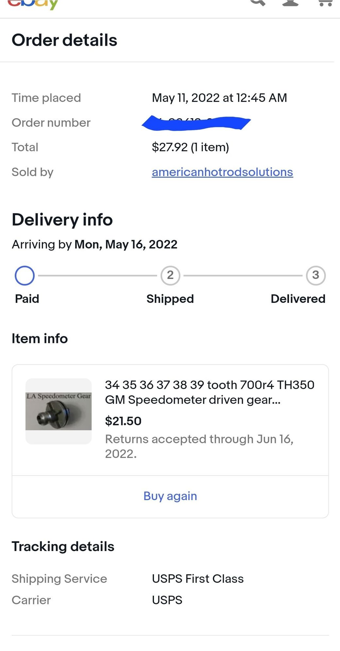Open the americanhotrodsolutions seller link
The width and height of the screenshot is (340, 651).
pos(222,172)
